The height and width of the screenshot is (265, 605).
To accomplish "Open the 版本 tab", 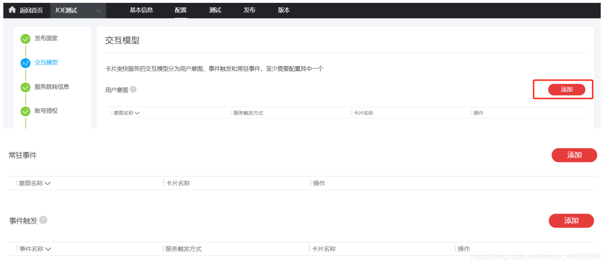I will 284,10.
